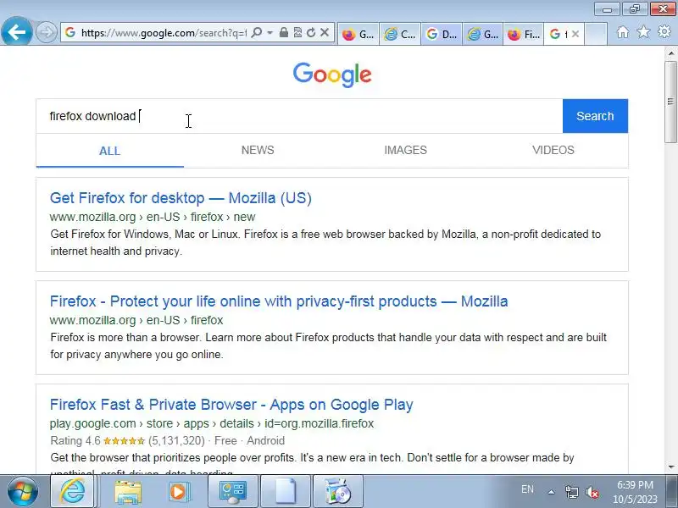Open 'Firefox Fast & Private Browser' Google Play link

[231, 405]
